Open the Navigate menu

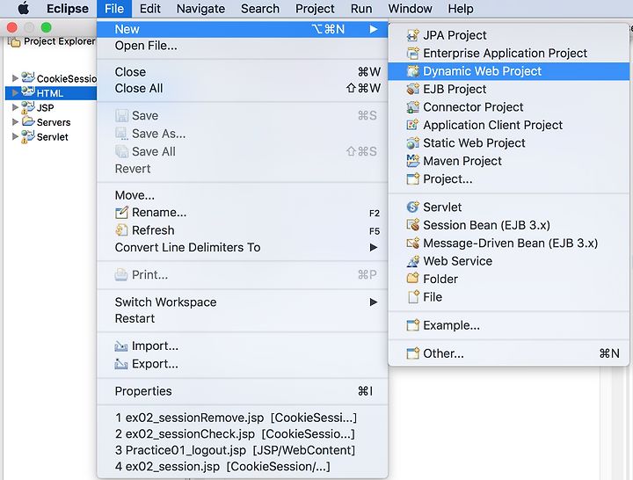[200, 9]
